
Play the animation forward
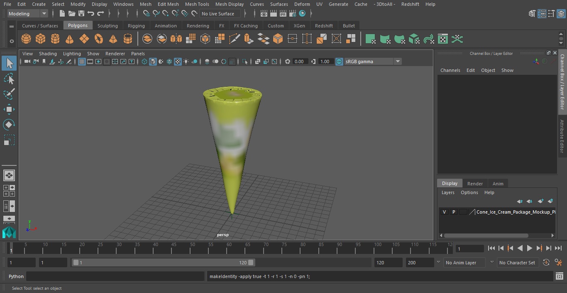[529, 248]
